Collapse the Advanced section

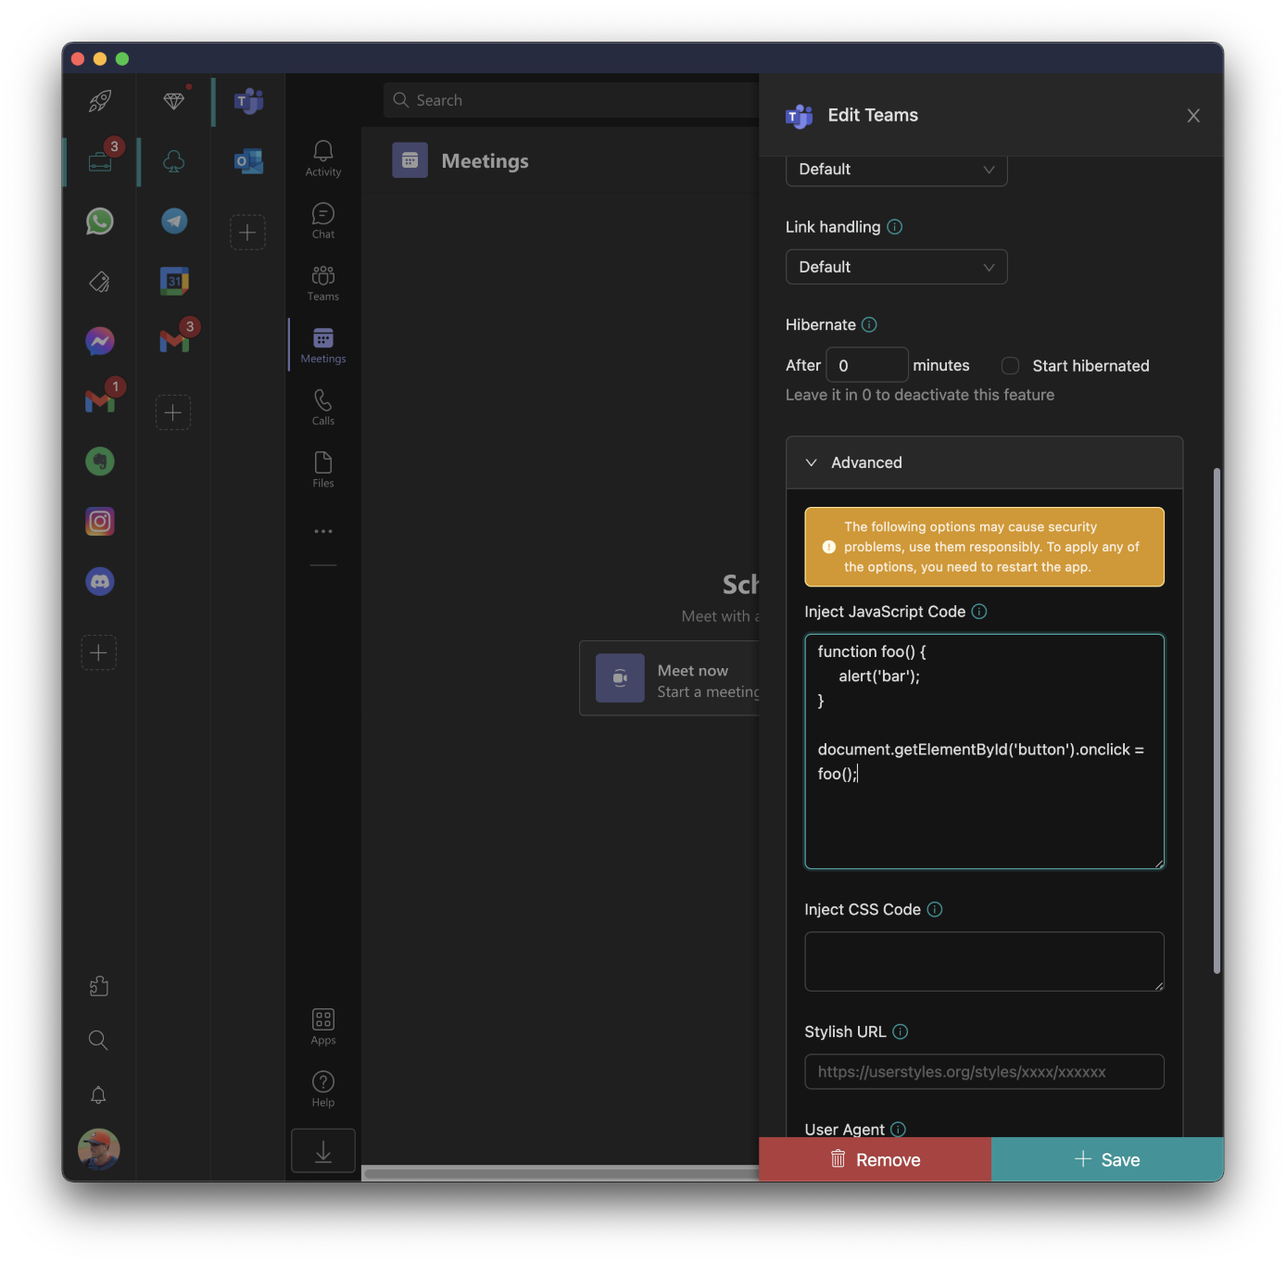(x=984, y=462)
